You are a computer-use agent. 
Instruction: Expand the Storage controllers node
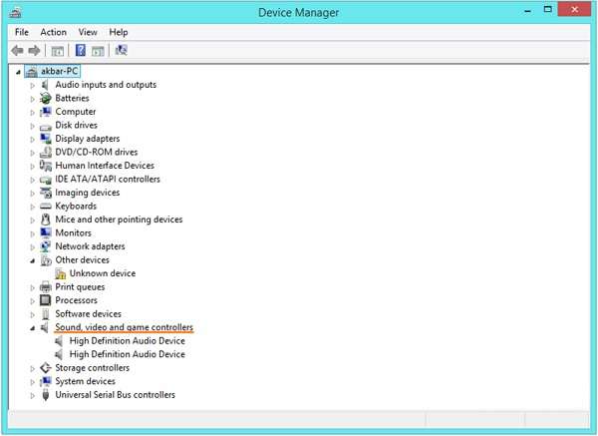point(33,369)
